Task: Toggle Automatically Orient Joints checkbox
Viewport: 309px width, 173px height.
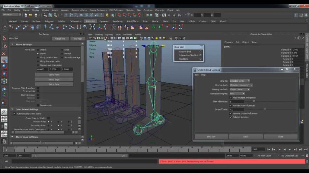Action: coord(14,114)
